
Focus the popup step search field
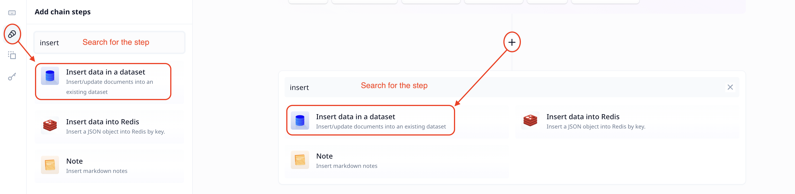(x=512, y=87)
